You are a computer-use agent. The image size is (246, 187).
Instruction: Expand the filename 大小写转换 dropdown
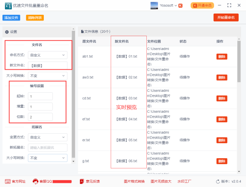(48, 76)
